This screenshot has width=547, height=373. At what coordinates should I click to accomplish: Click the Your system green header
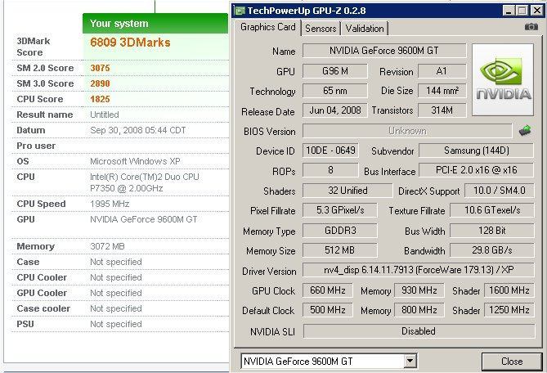(155, 24)
